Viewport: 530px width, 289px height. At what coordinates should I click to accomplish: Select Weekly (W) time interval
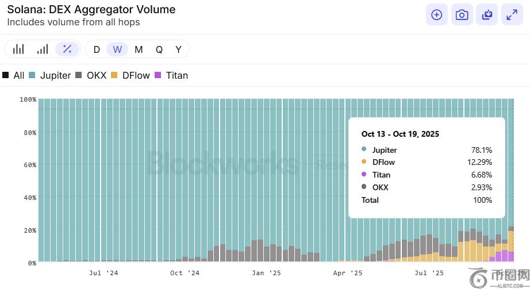pyautogui.click(x=117, y=49)
